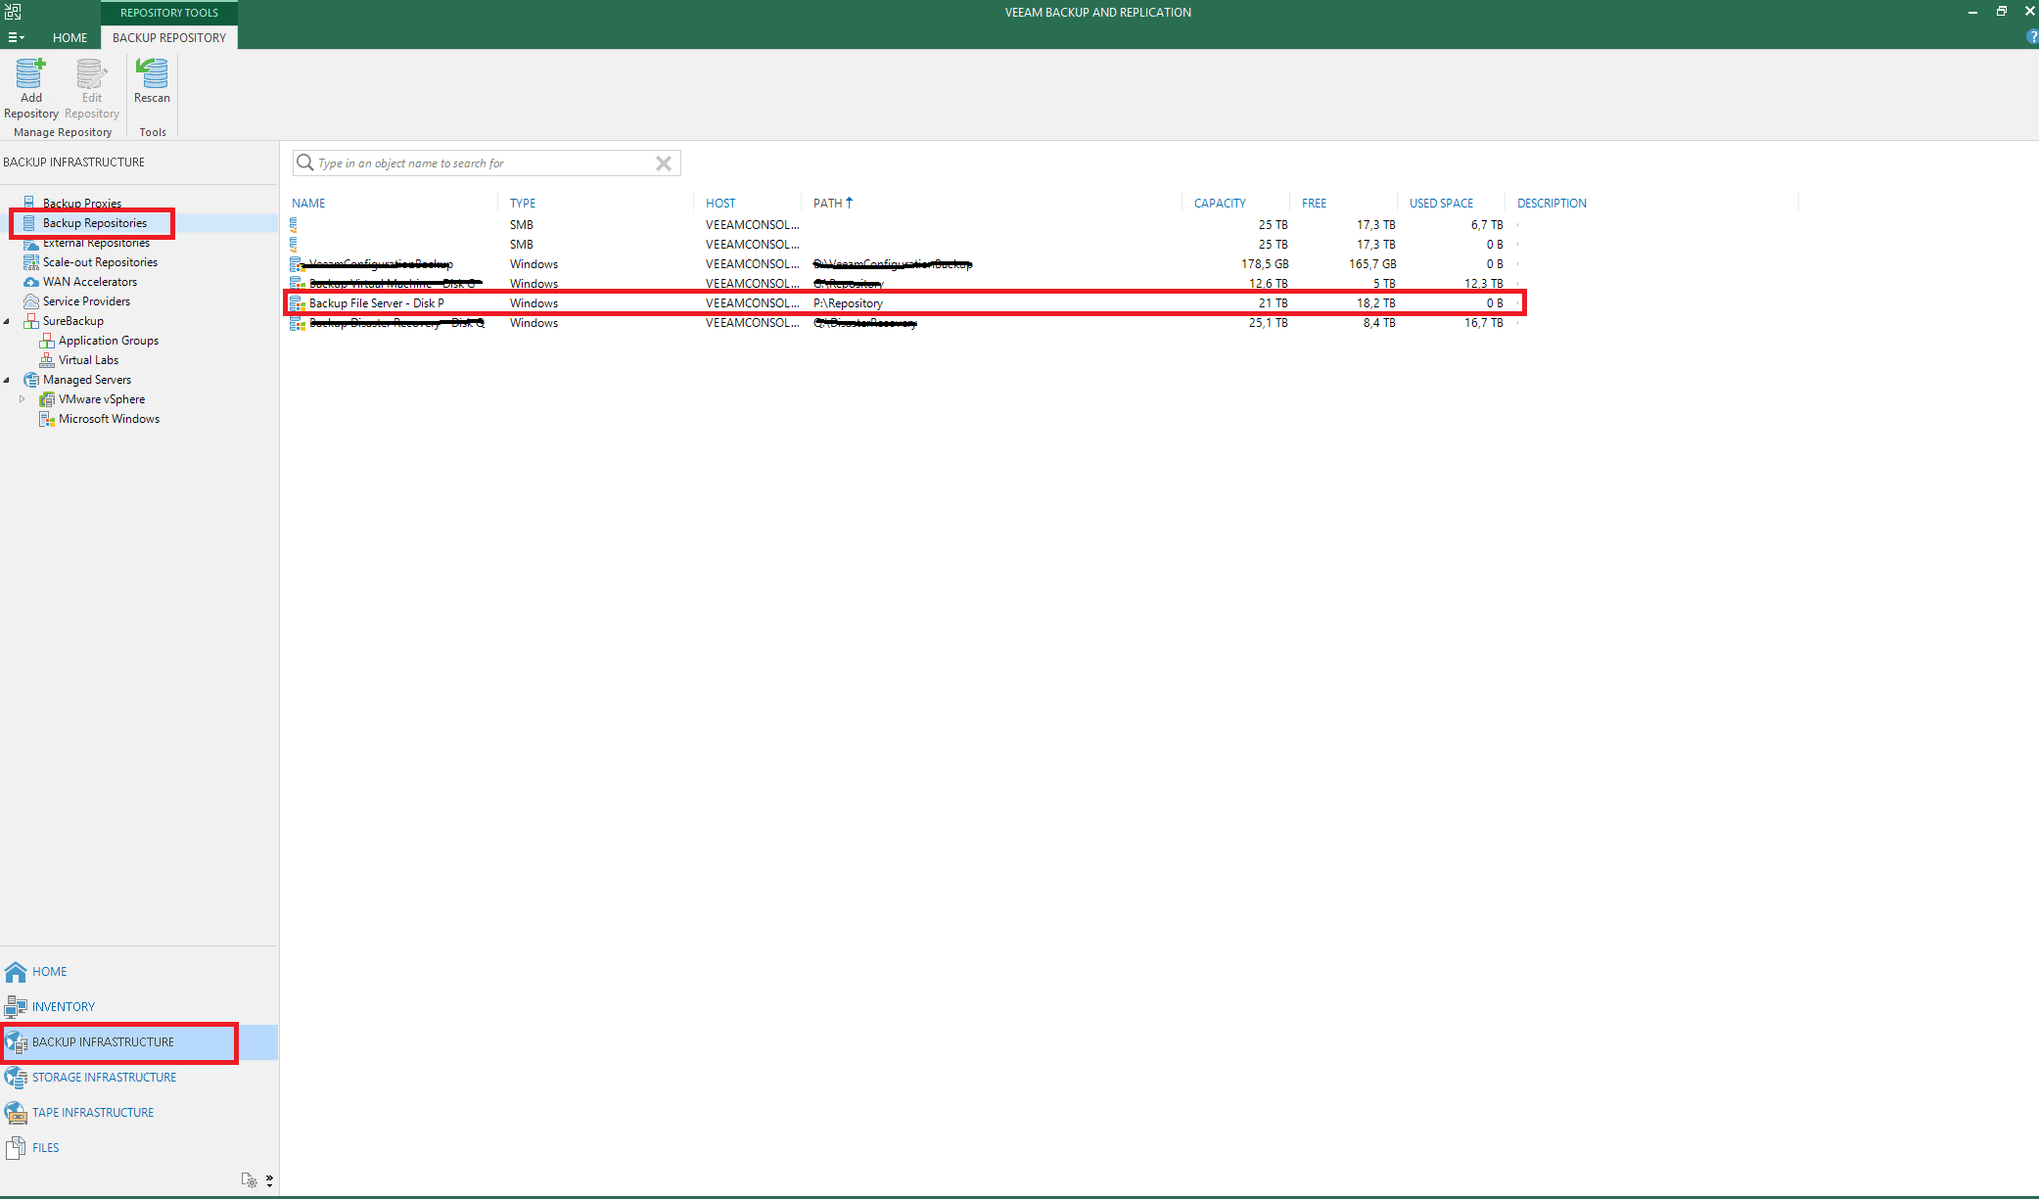Expand the VMware vSphere node
Viewport: 2039px width, 1199px height.
(x=23, y=399)
